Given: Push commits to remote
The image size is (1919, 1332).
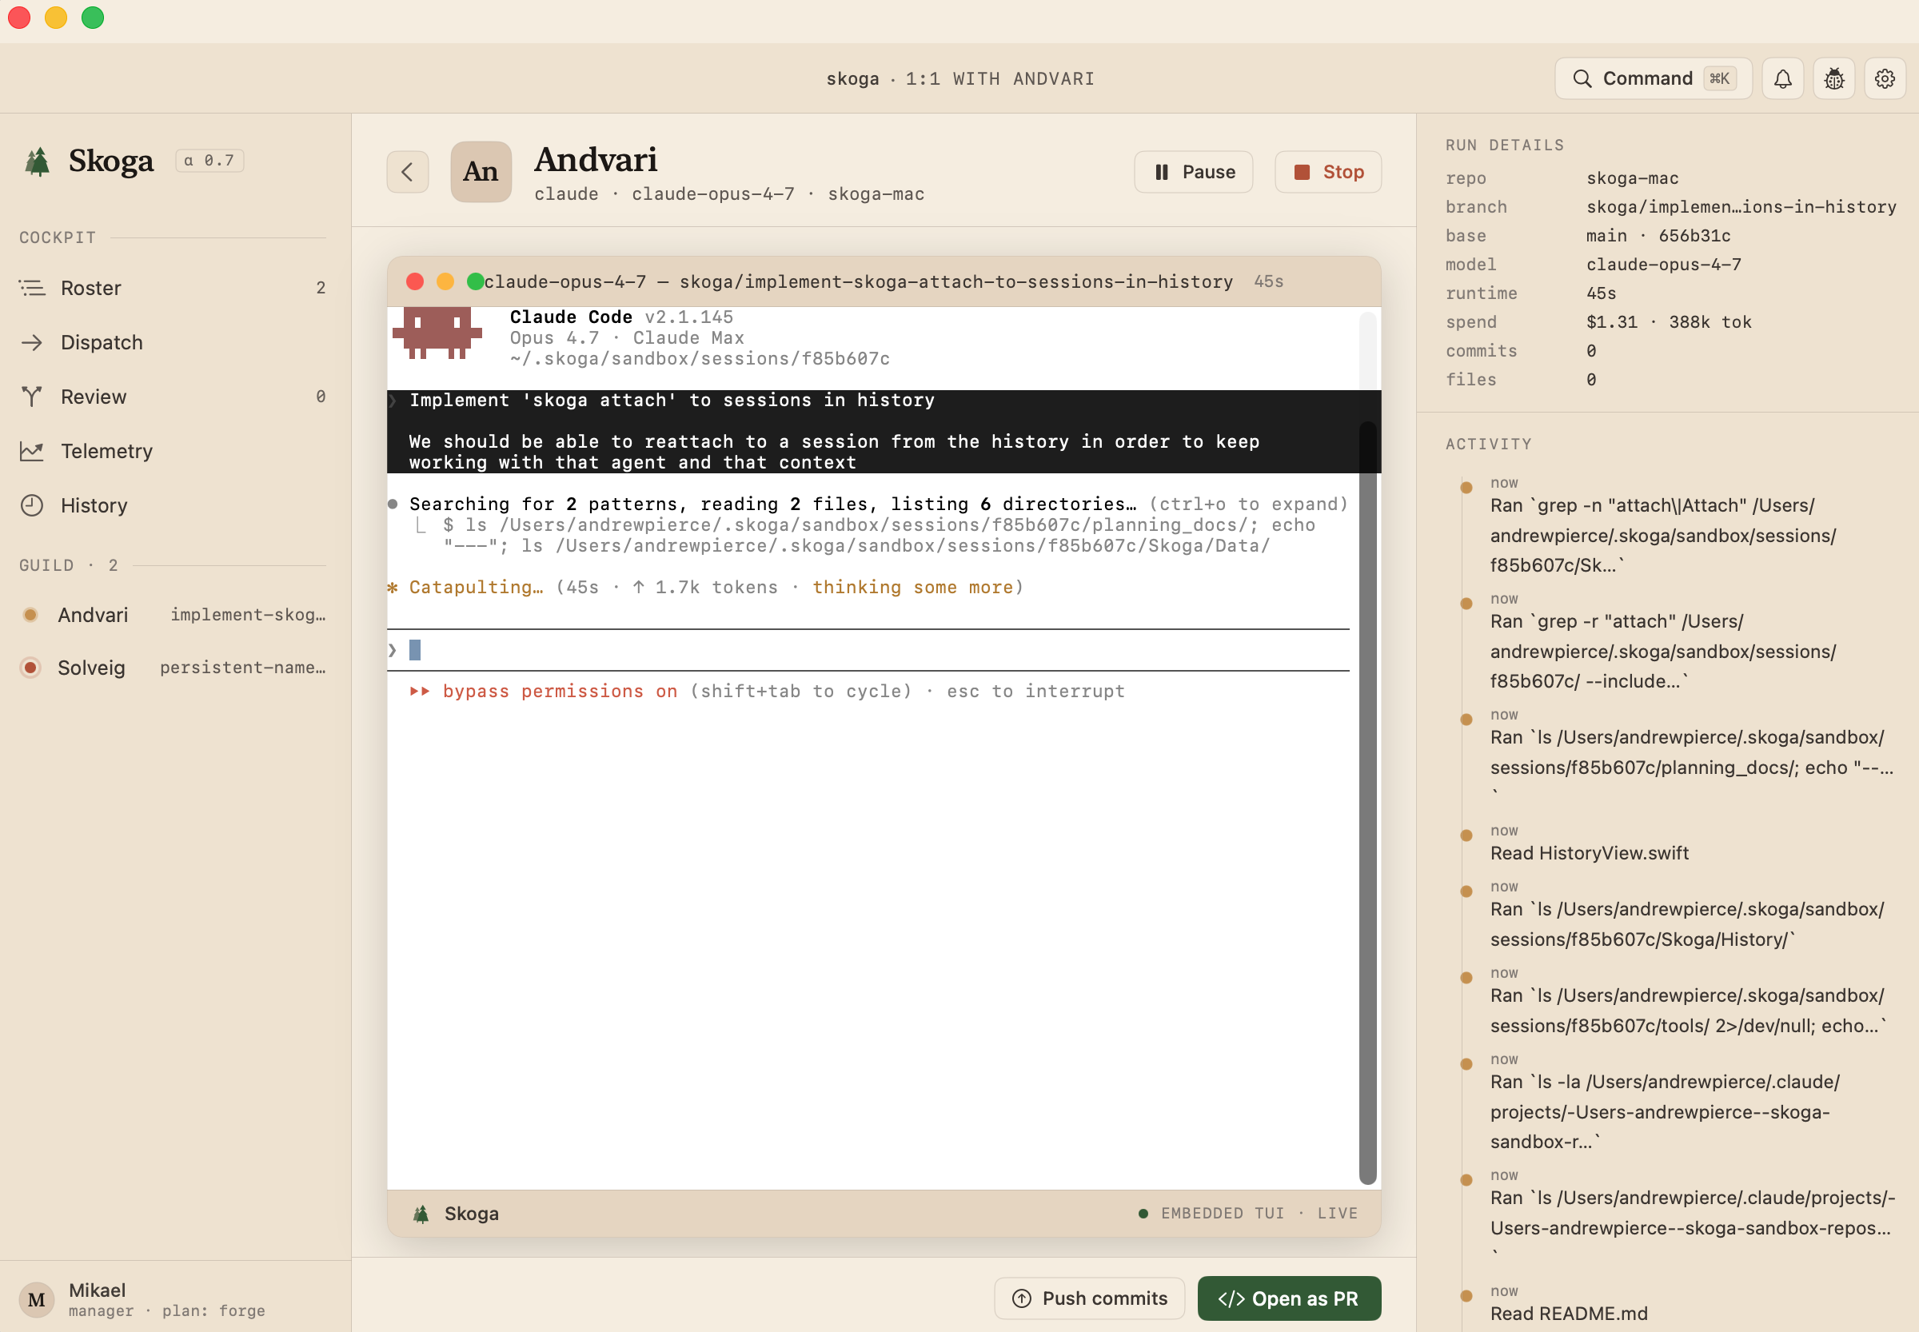Looking at the screenshot, I should tap(1088, 1298).
